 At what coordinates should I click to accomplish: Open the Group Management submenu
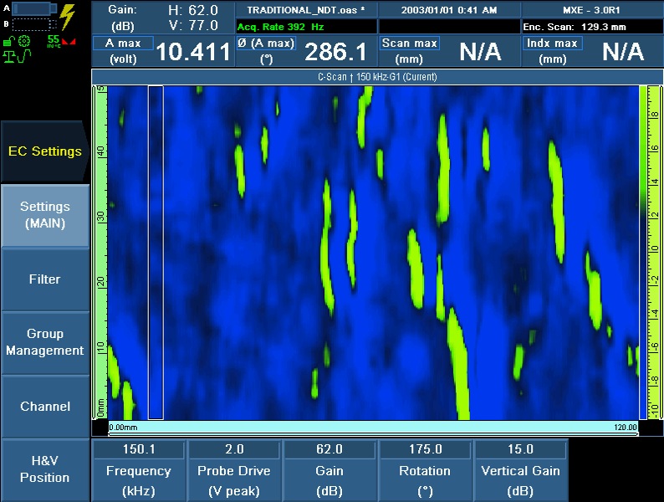44,342
